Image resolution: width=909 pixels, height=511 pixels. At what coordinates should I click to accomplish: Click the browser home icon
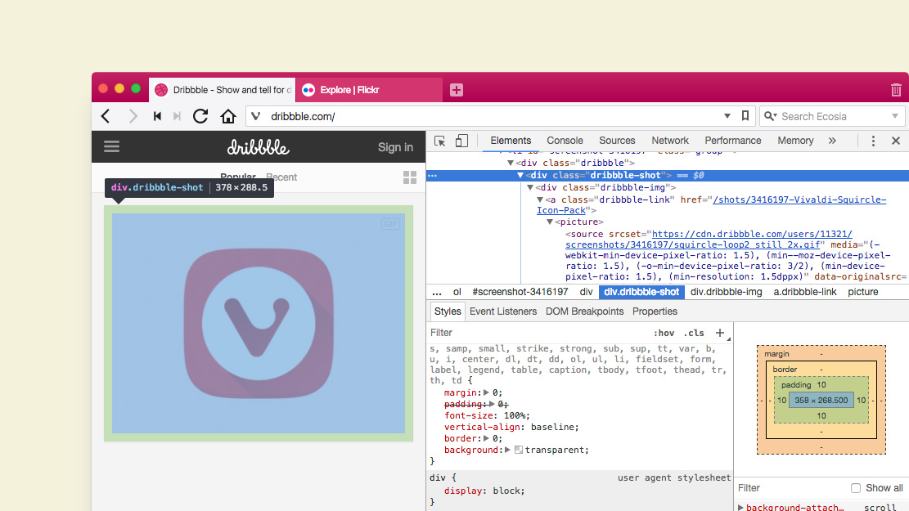(227, 116)
